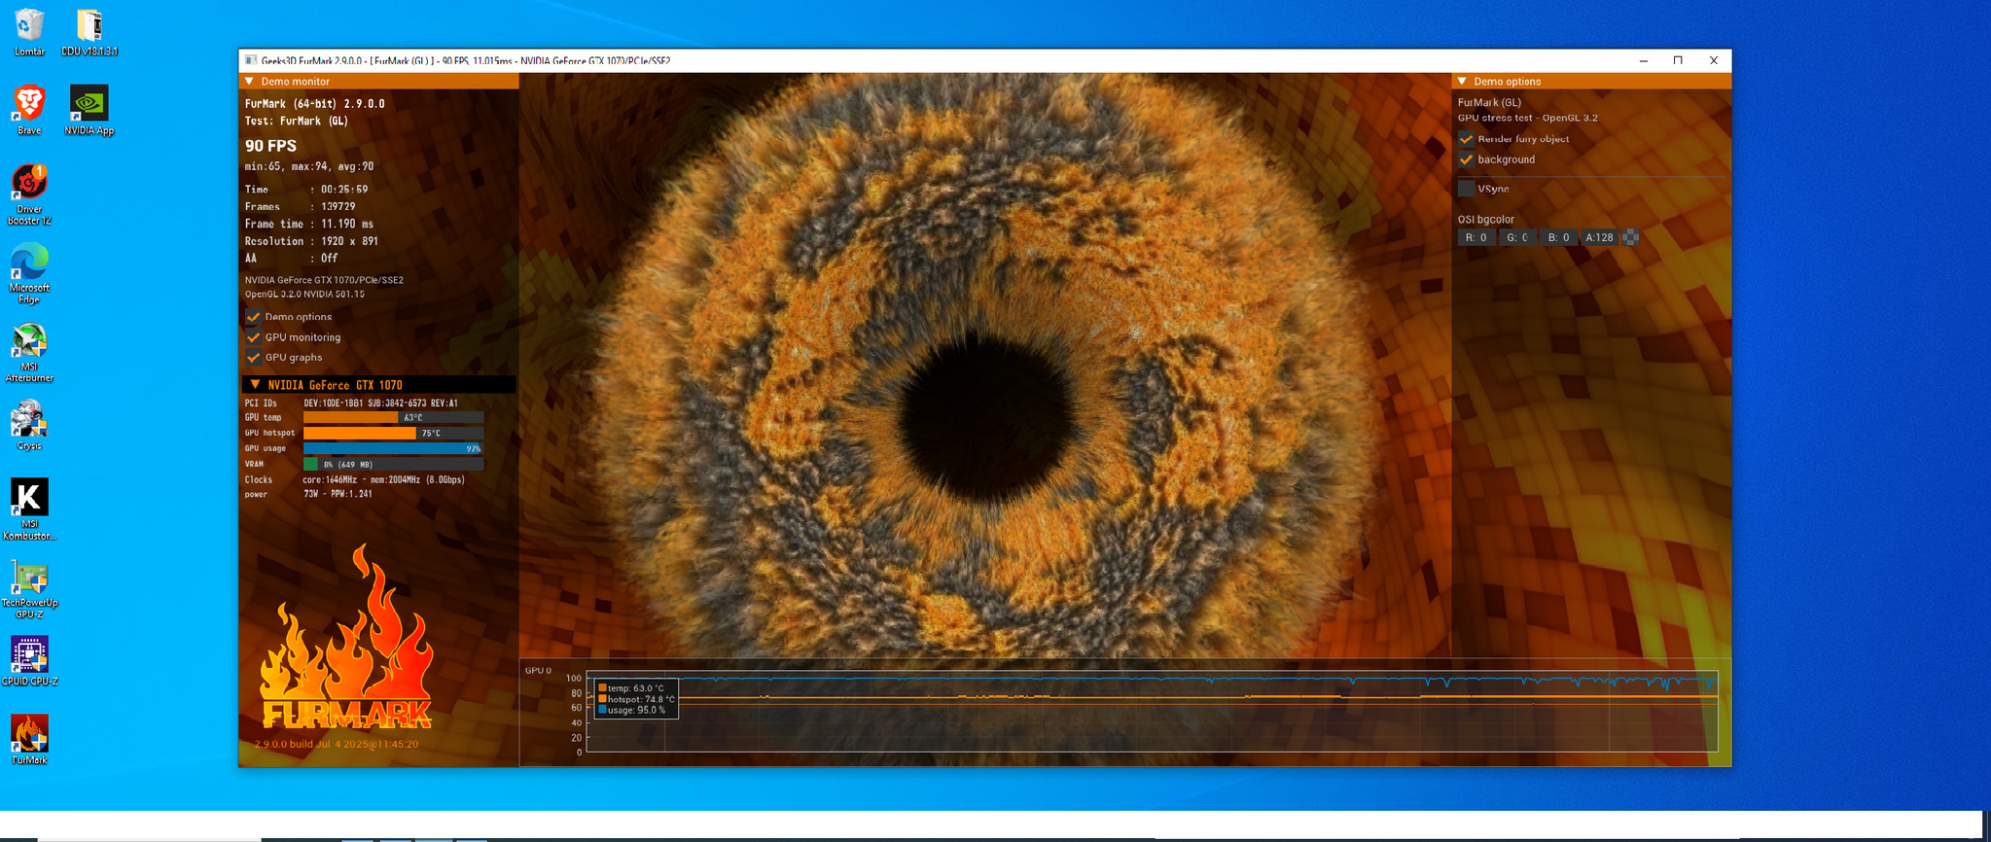Image resolution: width=1991 pixels, height=842 pixels.
Task: Open the OSI bgcolor color swatch
Action: coord(1631,237)
